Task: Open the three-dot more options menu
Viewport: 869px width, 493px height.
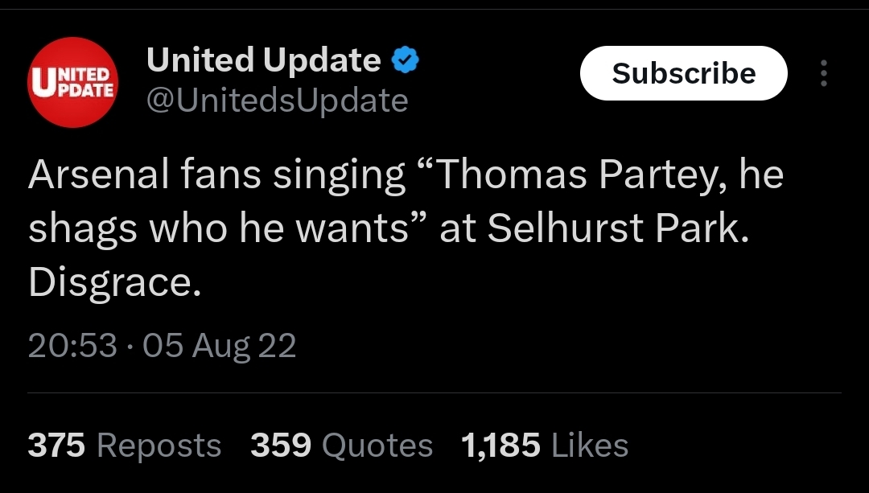Action: [824, 73]
